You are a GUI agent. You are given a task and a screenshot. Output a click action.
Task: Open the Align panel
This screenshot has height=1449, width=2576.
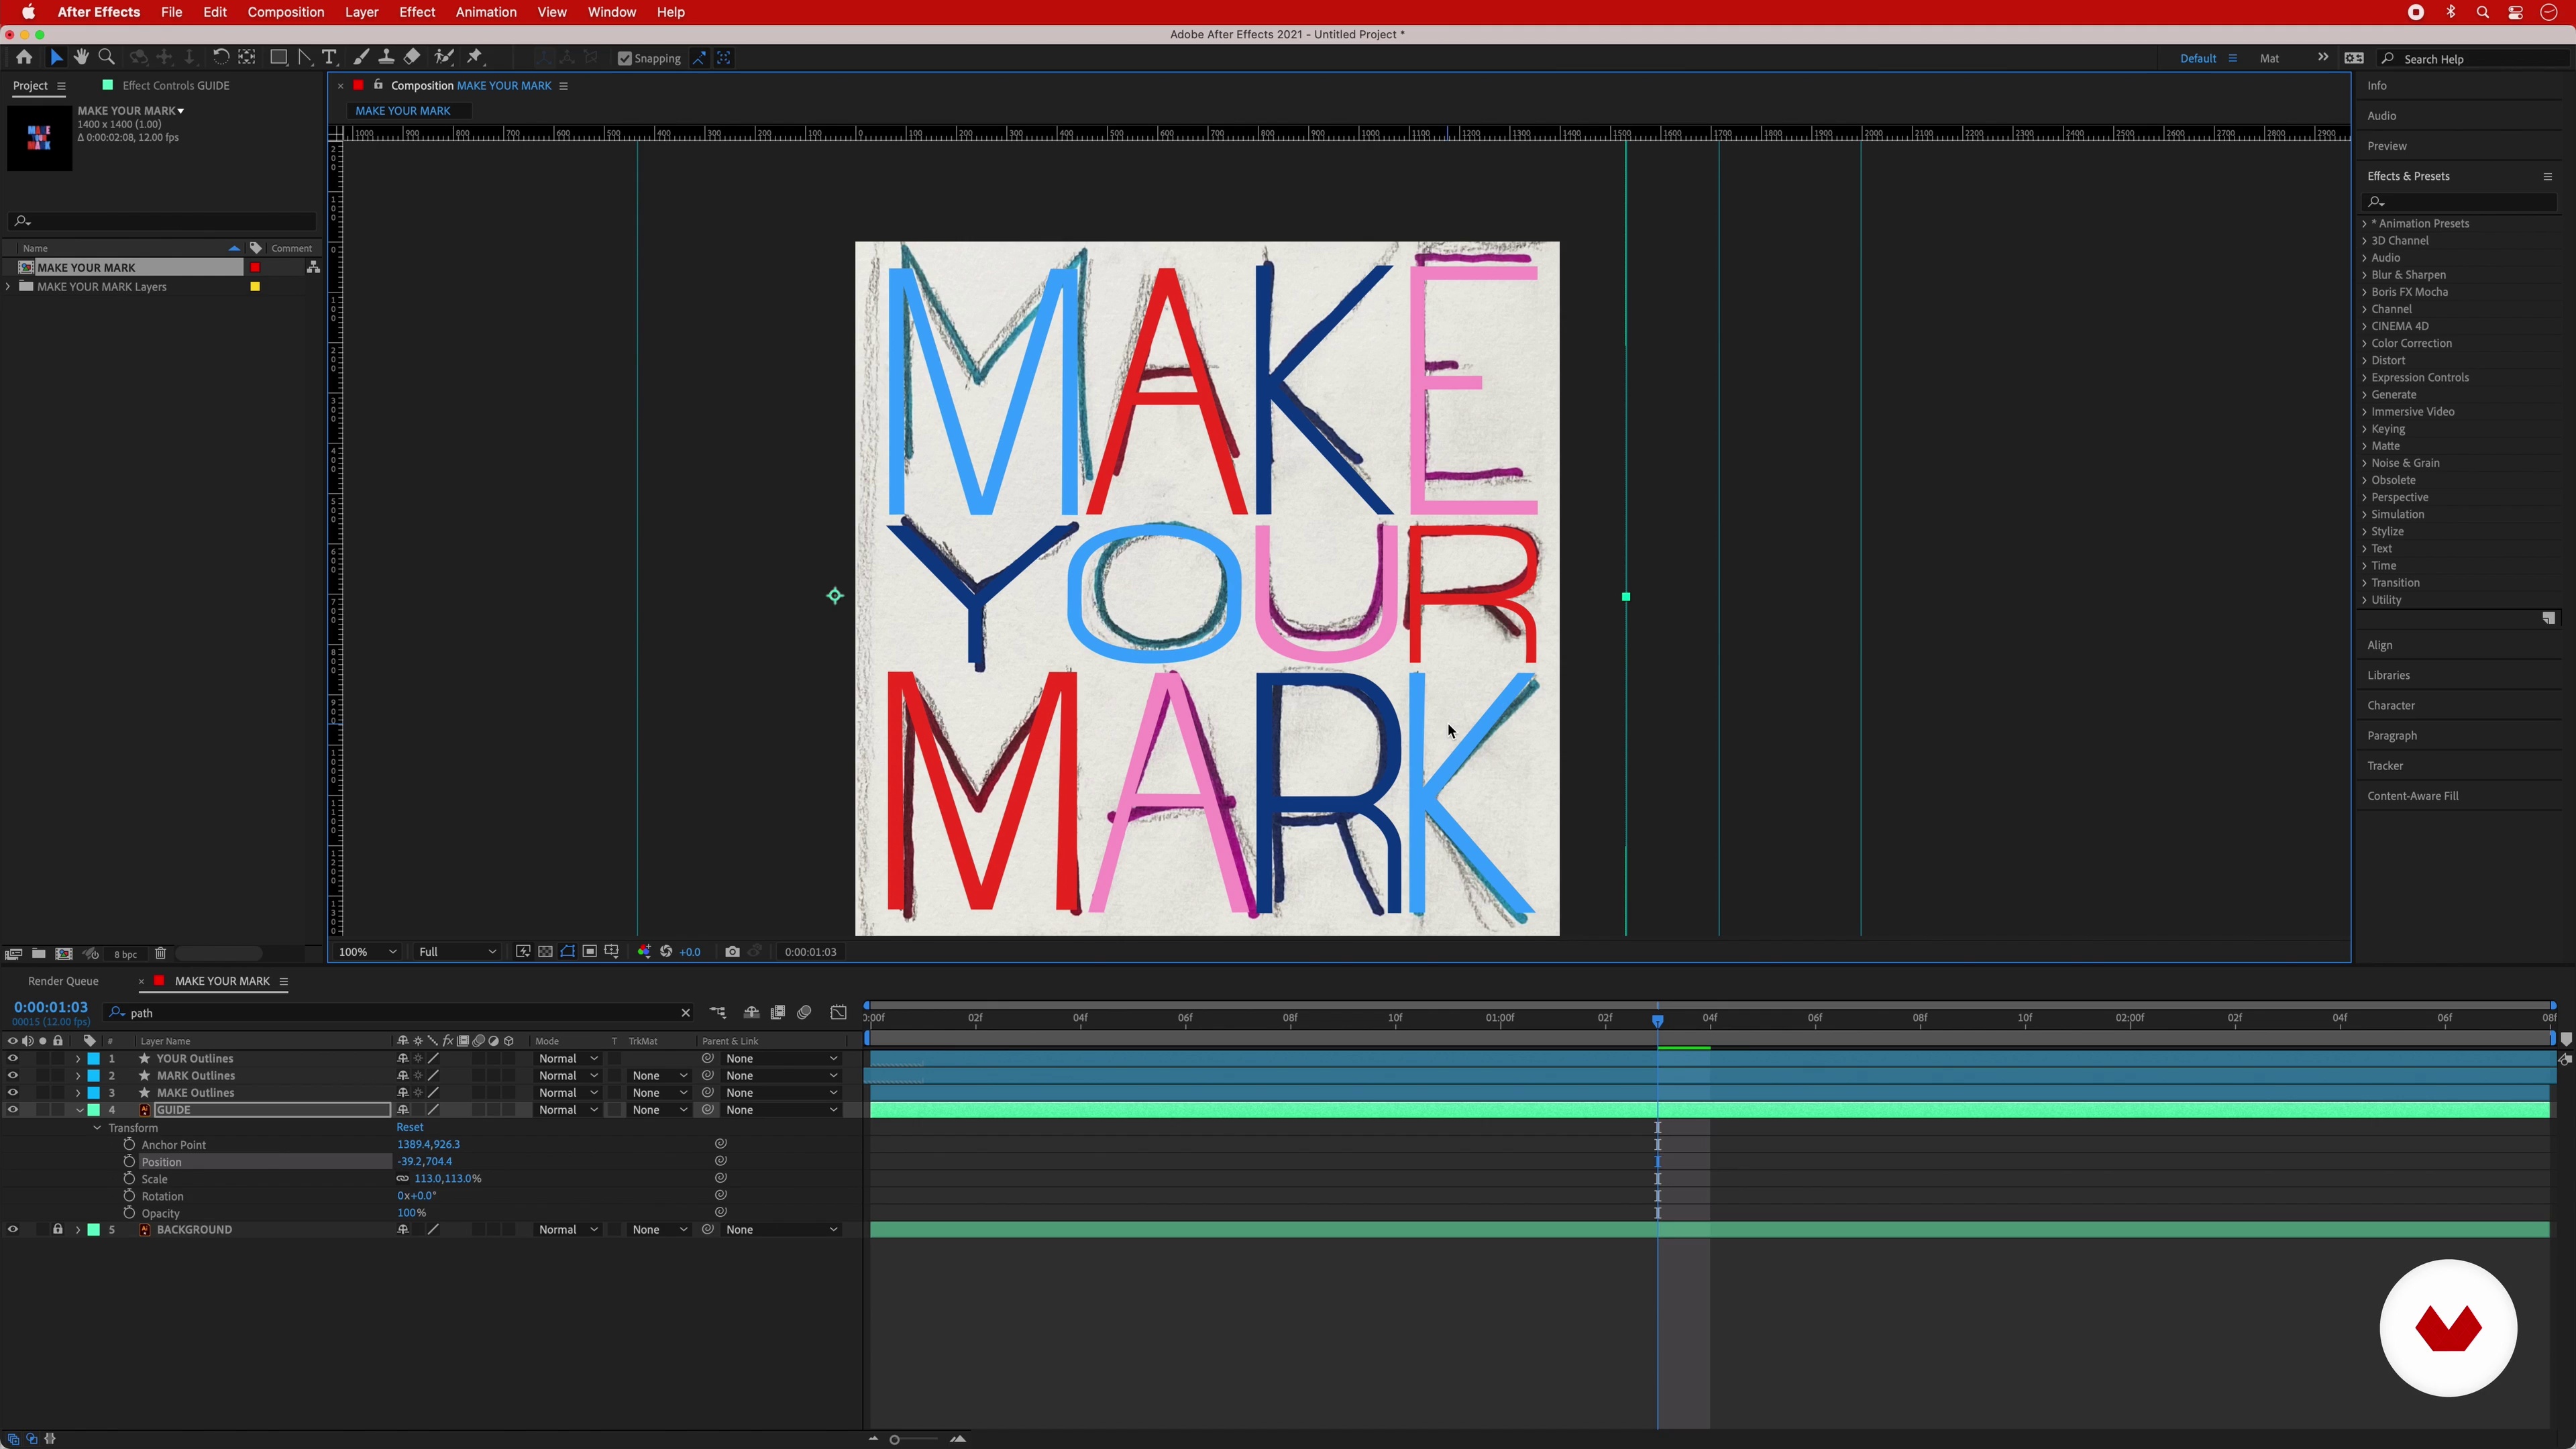(x=2380, y=645)
